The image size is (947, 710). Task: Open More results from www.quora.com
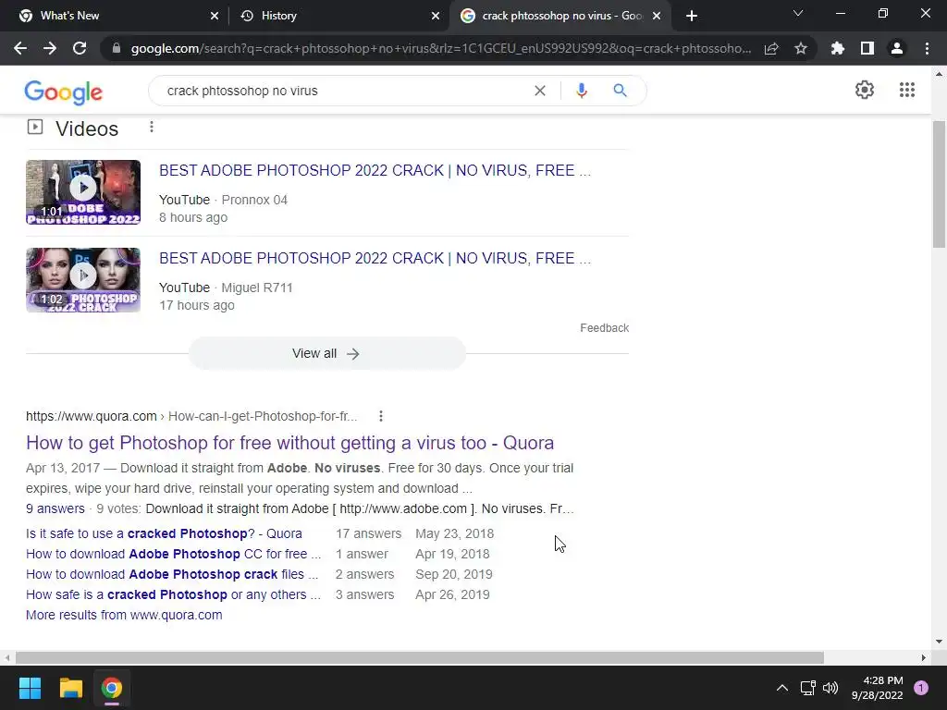coord(124,615)
